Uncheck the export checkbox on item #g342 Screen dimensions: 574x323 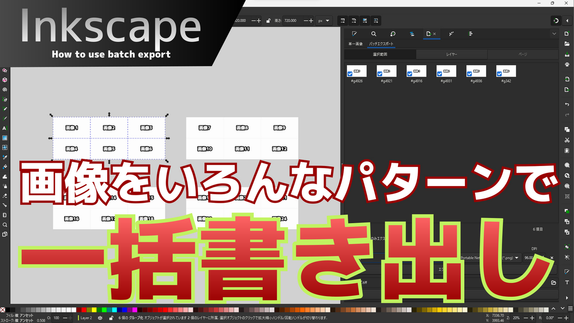500,73
